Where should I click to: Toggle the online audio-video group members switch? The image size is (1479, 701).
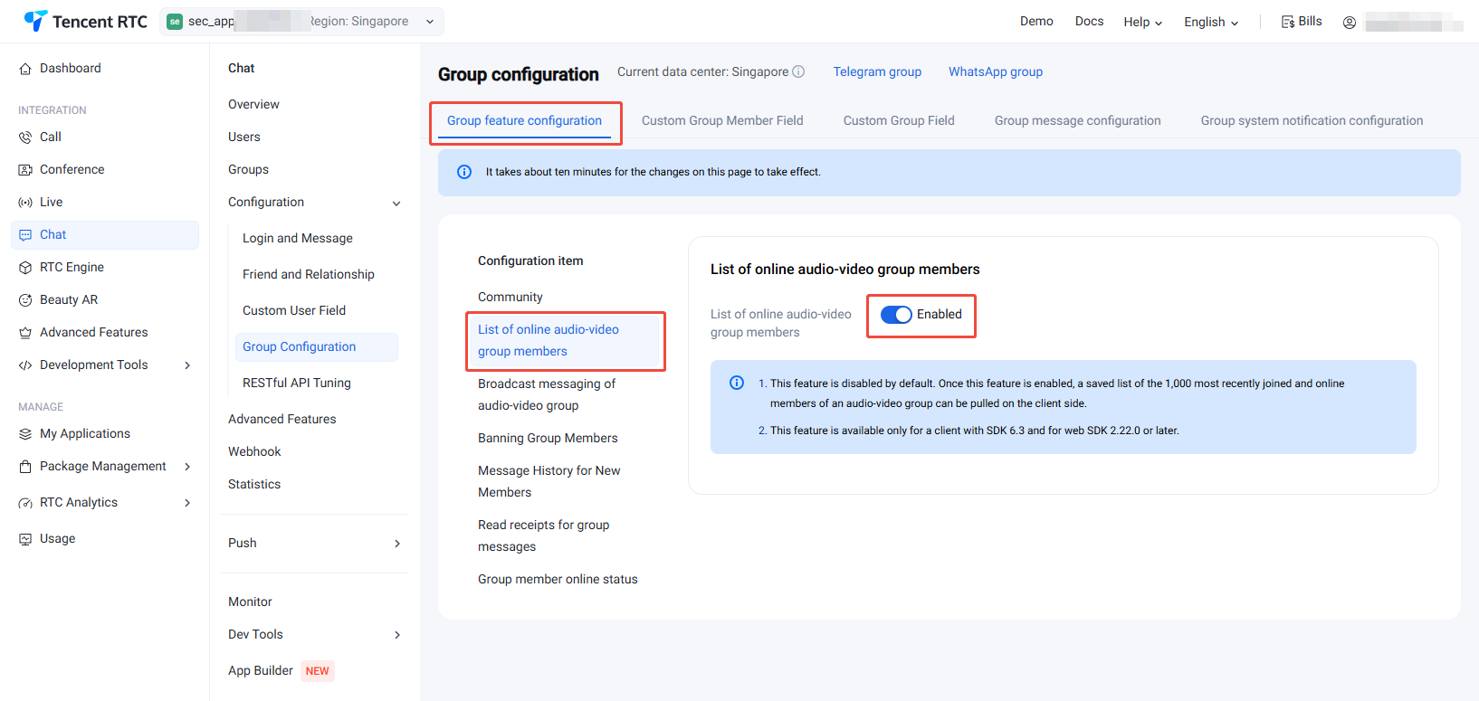896,315
